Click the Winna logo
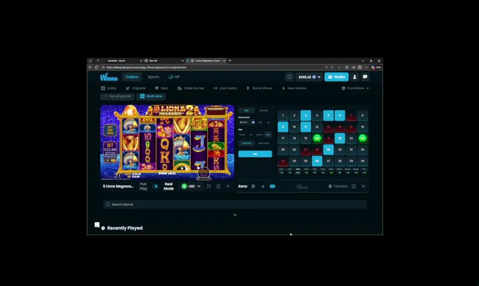Screen dimensions: 479x286 109,77
